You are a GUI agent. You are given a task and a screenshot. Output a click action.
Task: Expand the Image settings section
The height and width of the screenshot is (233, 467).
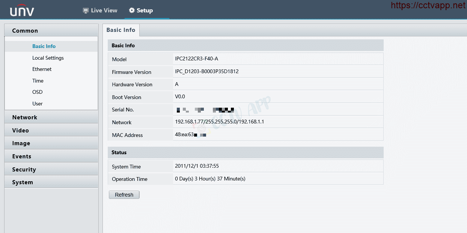tap(21, 143)
